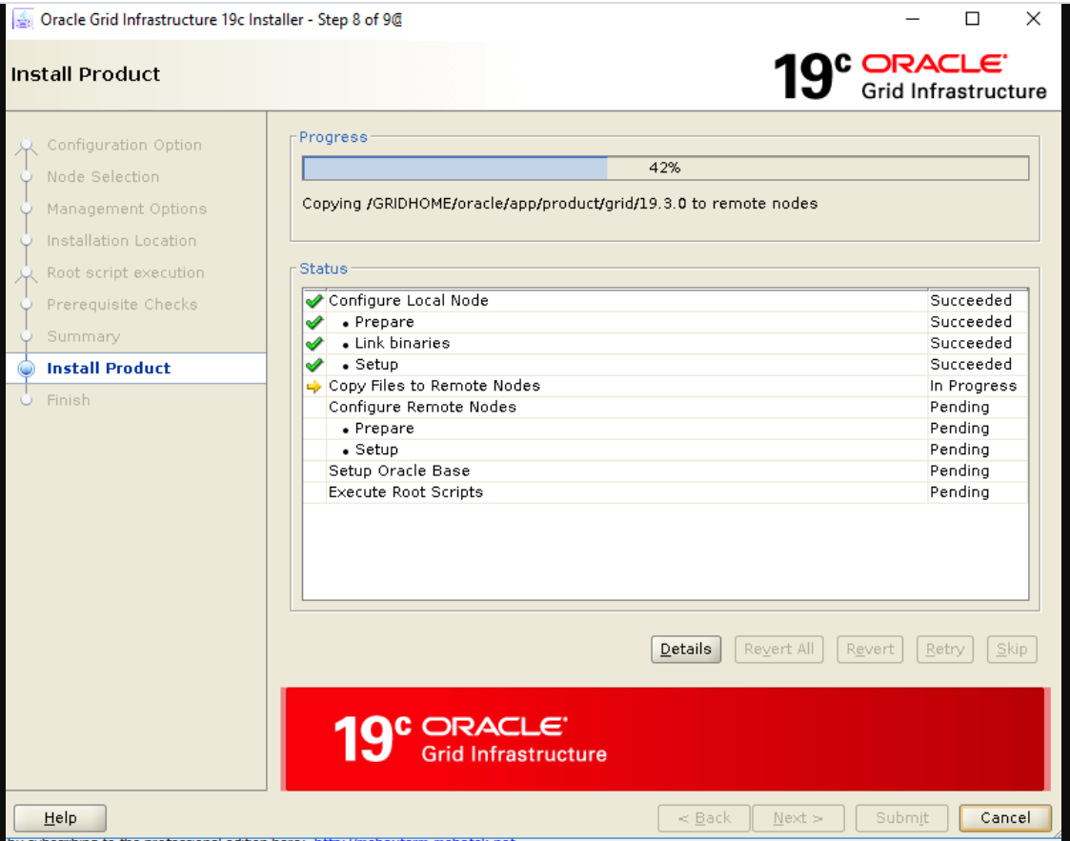The width and height of the screenshot is (1070, 841).
Task: Click the Copy Files to Remote Nodes row
Action: pyautogui.click(x=665, y=386)
